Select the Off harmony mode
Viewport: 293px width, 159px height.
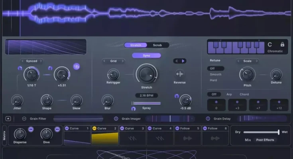pos(214,94)
